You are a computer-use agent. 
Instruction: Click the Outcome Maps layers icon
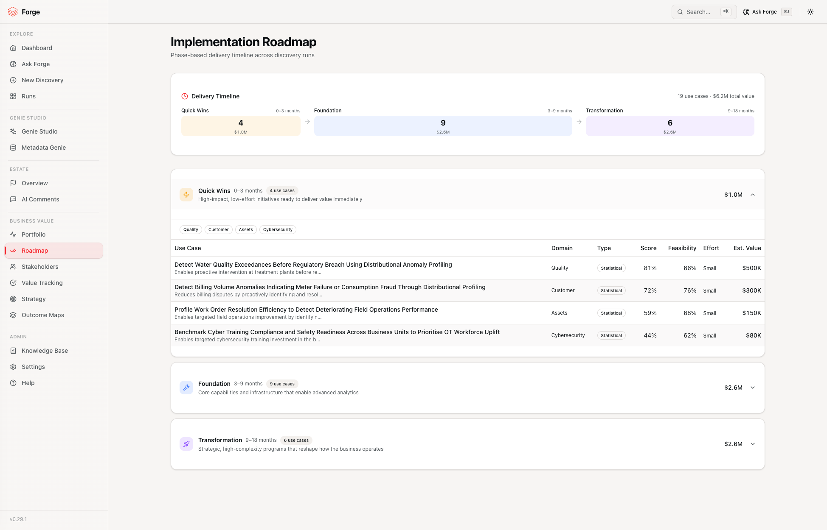coord(13,315)
